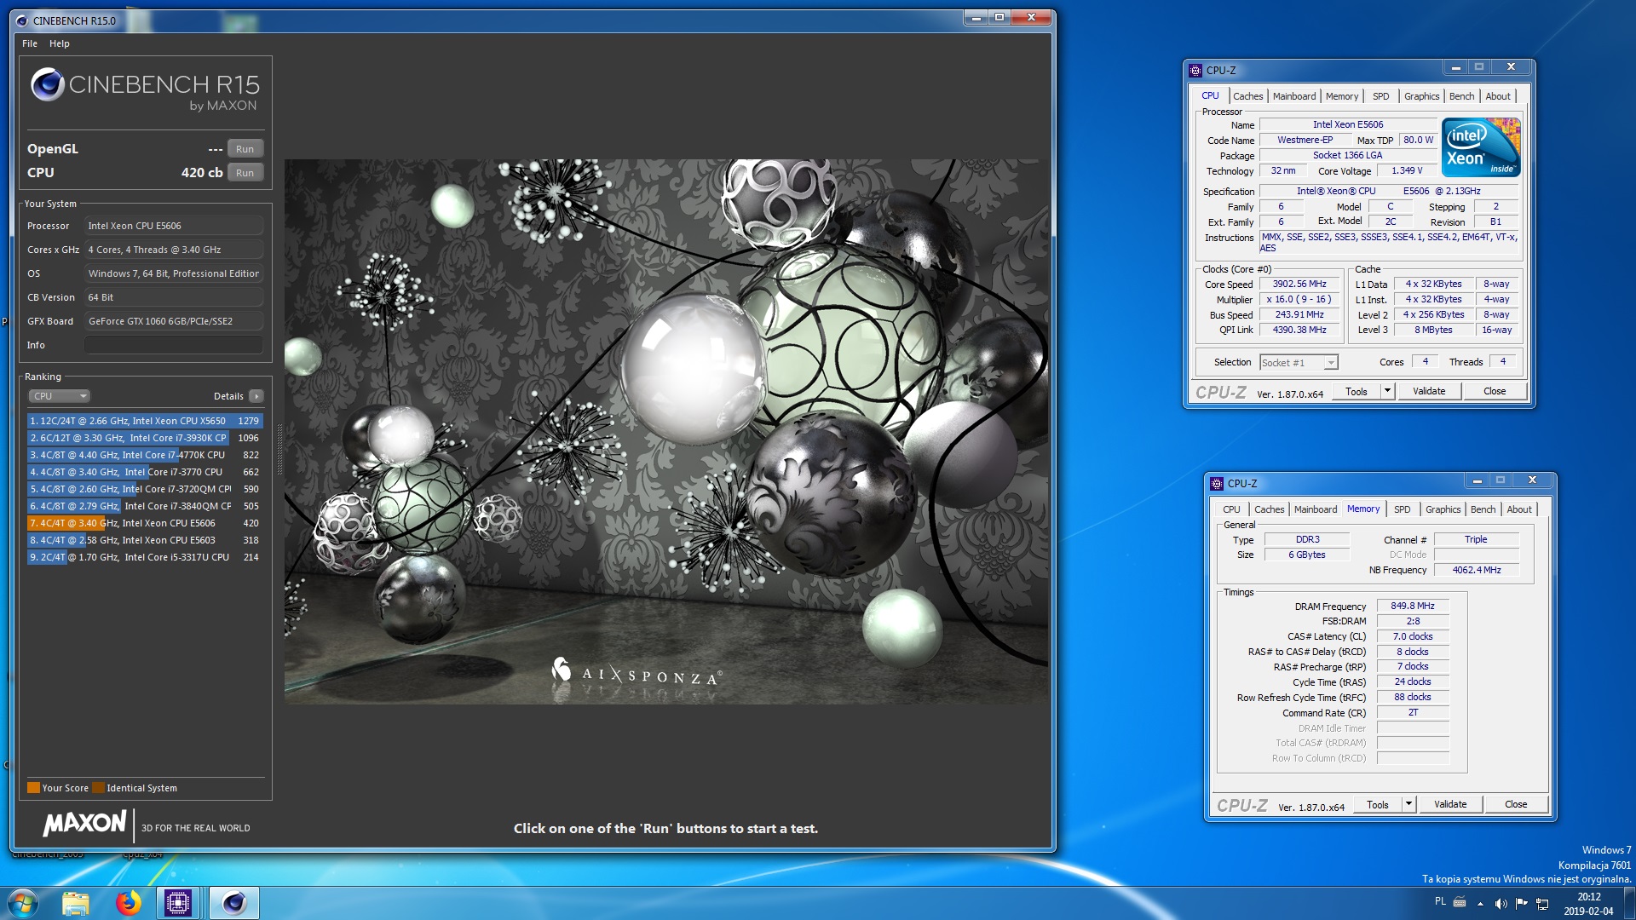Viewport: 1636px width, 920px height.
Task: Click Validate in bottom CPU-Z window
Action: click(x=1450, y=805)
